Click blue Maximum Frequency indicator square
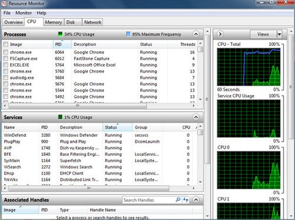Viewport: 295px width, 220px height. pyautogui.click(x=128, y=34)
